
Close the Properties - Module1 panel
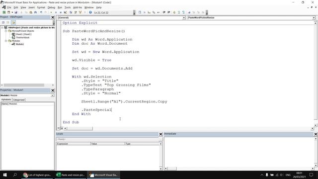click(53, 90)
